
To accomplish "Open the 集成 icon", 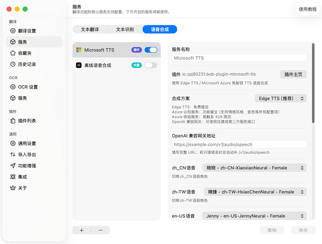I will 13,177.
